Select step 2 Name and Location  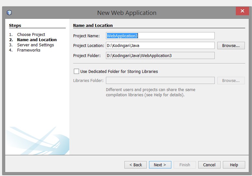tap(37, 40)
